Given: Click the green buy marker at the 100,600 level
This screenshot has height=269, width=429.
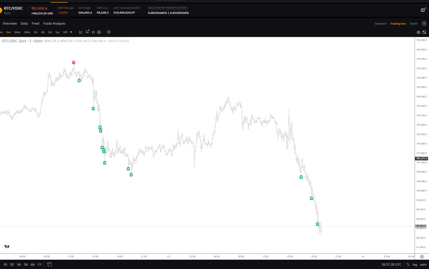Looking at the screenshot, I should coord(301,177).
